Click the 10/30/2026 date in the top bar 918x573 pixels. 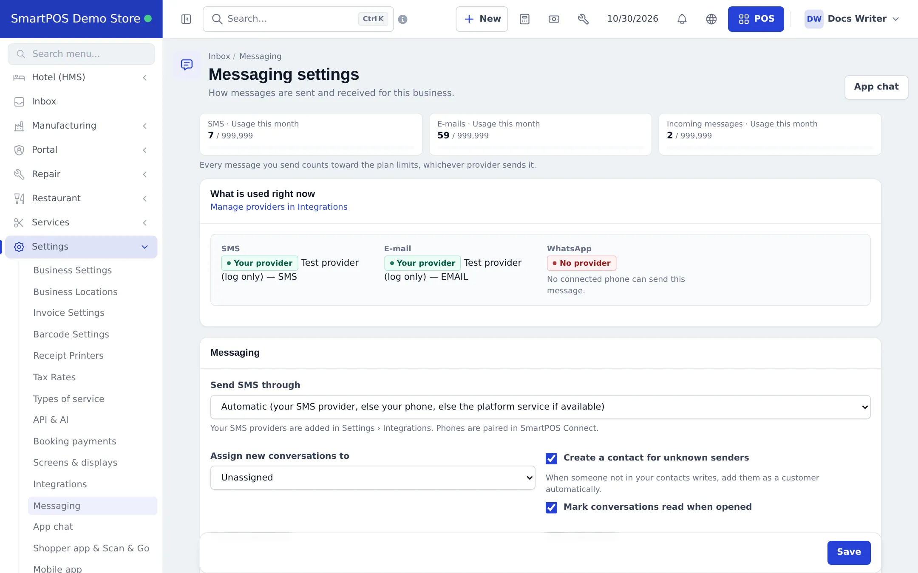pyautogui.click(x=632, y=19)
